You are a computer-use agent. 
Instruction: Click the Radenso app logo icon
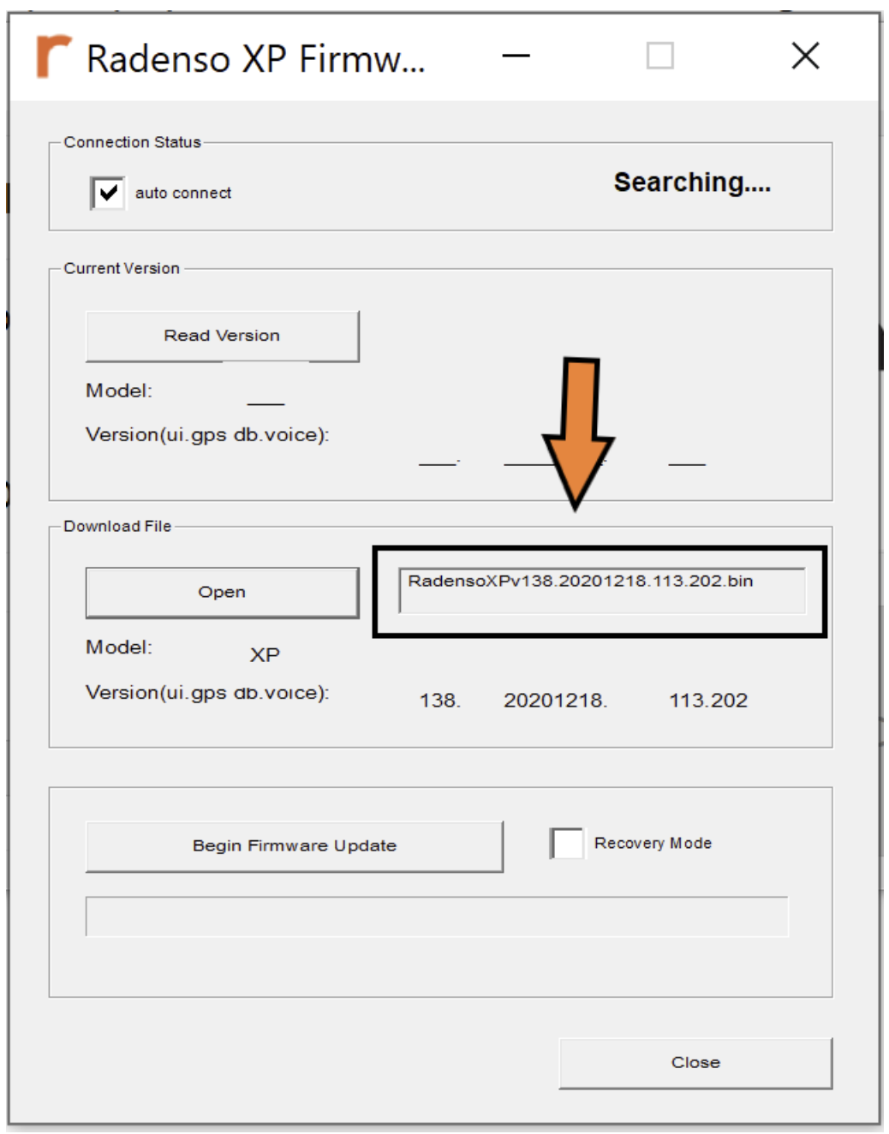(x=53, y=57)
